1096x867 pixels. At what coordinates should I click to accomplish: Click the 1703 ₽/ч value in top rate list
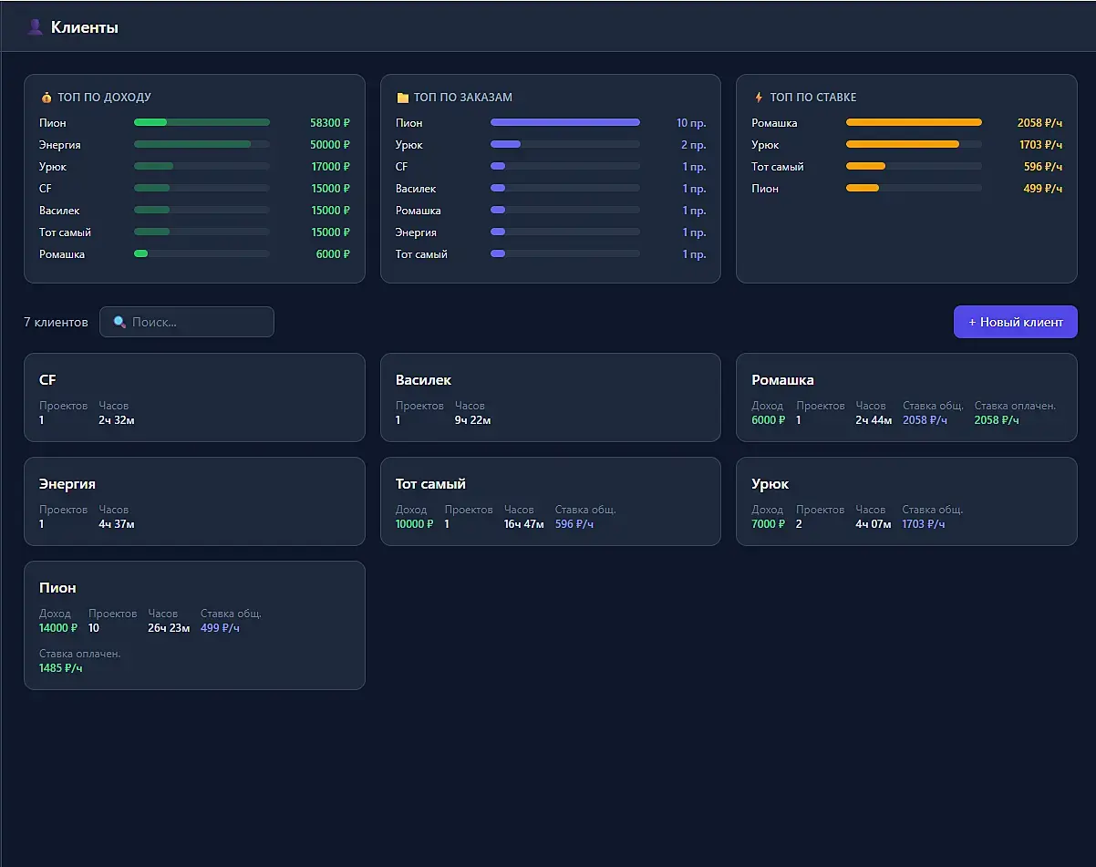coord(1041,145)
